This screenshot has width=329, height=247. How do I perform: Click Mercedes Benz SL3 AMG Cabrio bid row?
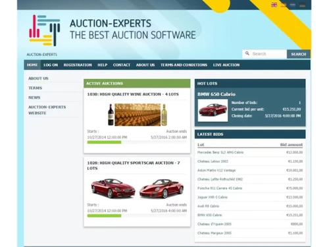(250, 152)
